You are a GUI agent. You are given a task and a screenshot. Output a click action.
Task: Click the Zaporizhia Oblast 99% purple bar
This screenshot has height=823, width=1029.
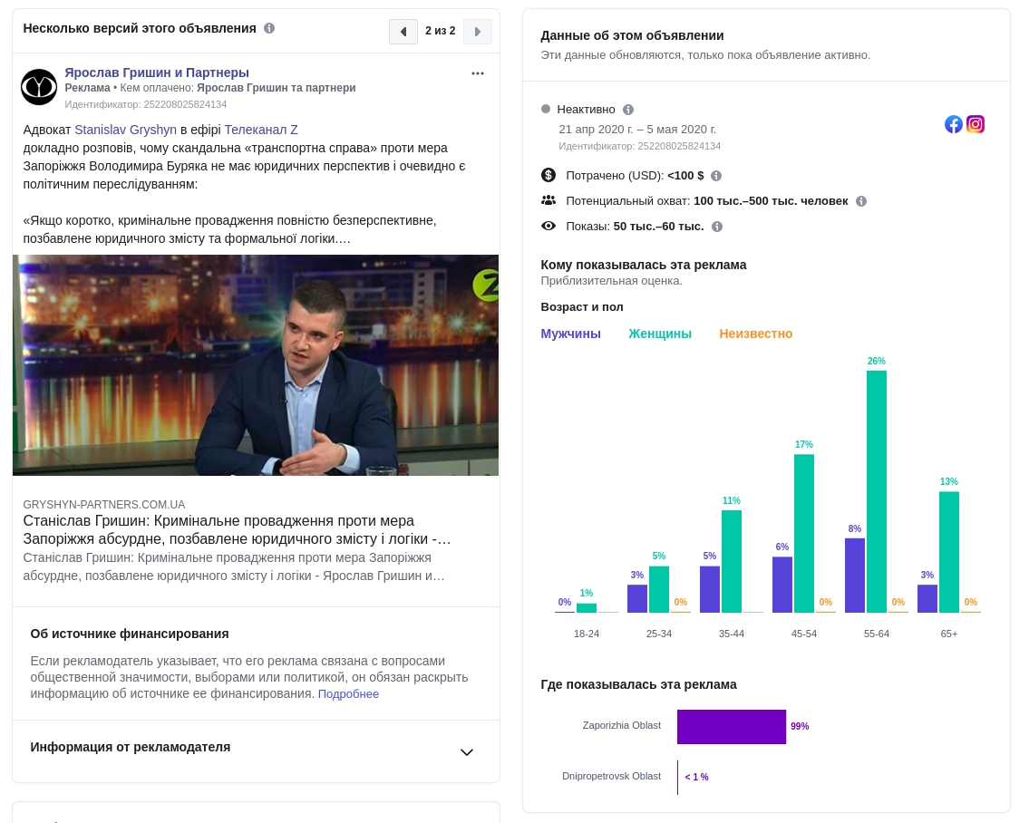point(732,727)
